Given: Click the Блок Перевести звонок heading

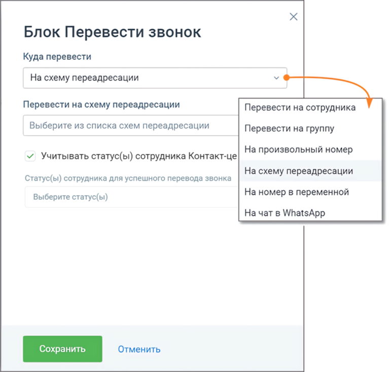Looking at the screenshot, I should click(x=112, y=32).
